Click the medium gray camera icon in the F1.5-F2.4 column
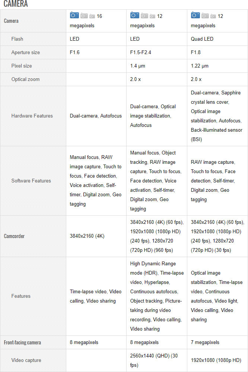 [x=144, y=16]
